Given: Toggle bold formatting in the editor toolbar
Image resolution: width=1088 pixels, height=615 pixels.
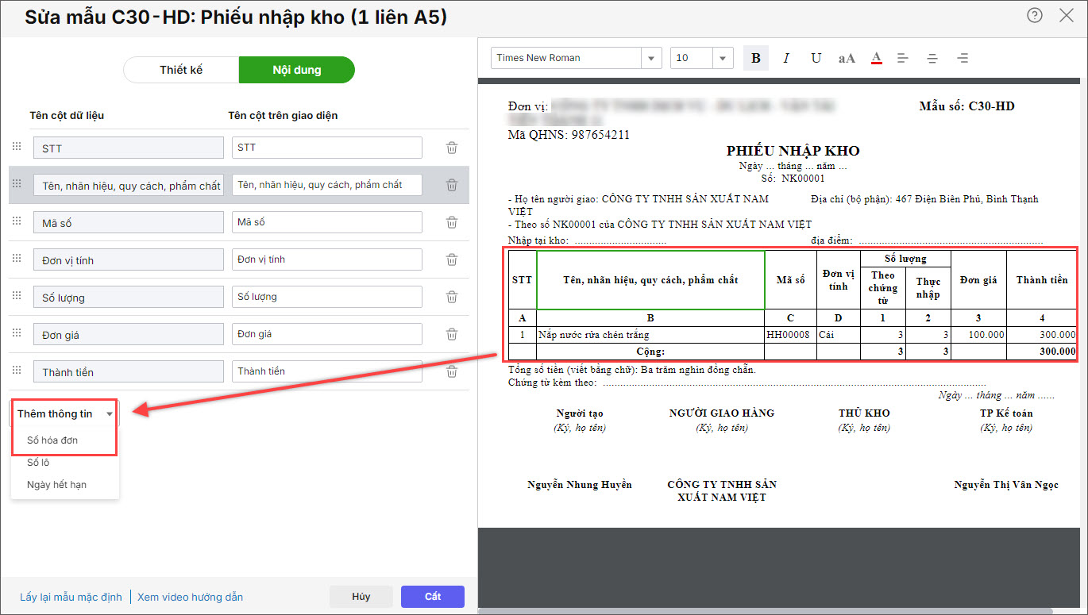Looking at the screenshot, I should [x=755, y=58].
